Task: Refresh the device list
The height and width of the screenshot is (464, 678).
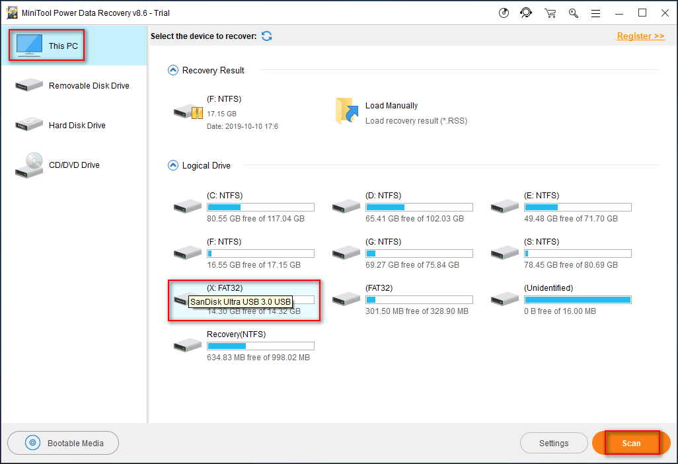Action: coord(267,36)
